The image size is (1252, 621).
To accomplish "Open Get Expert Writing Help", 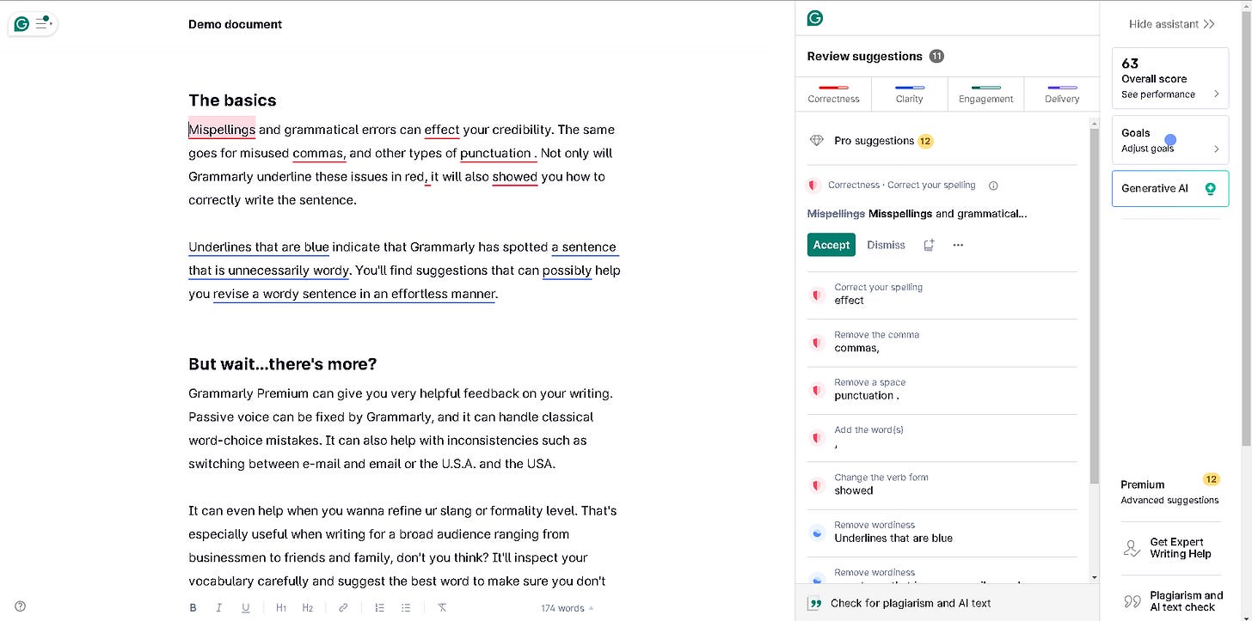I will point(1170,548).
